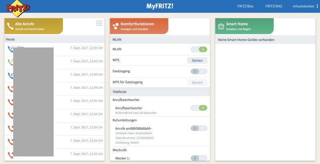The height and width of the screenshot is (164, 320).
Task: Click the call entry at 12:33 Uhr
Action: (54, 155)
